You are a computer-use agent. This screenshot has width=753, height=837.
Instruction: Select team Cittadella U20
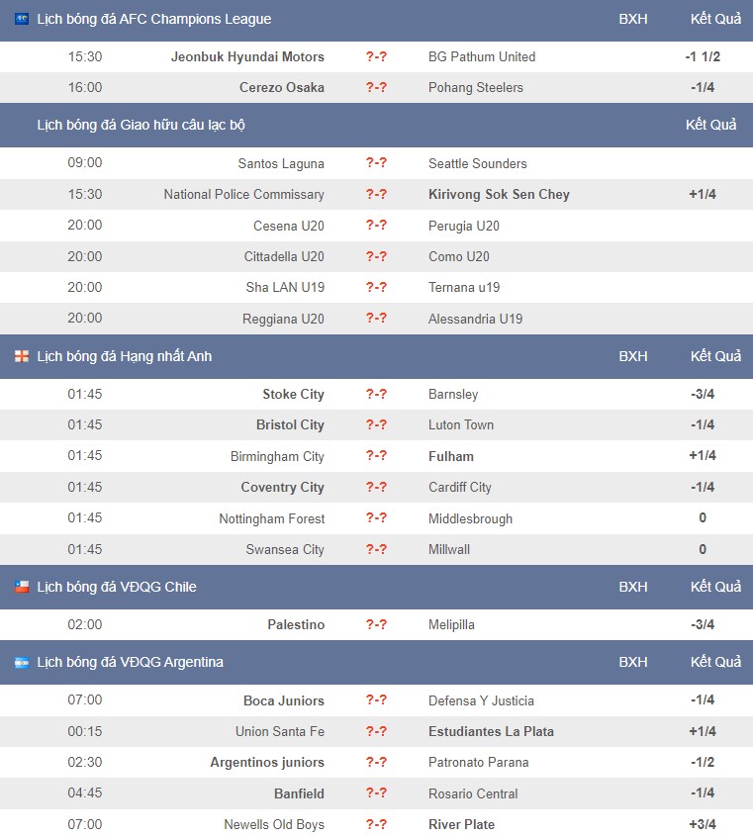(284, 257)
